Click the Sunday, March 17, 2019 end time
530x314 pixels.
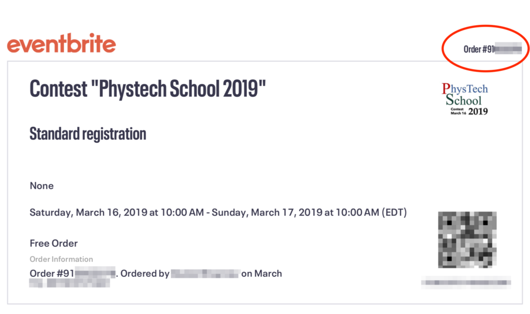(x=296, y=212)
